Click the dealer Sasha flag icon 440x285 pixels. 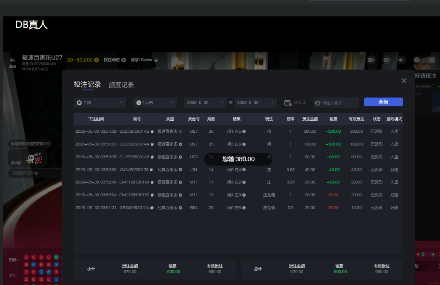tap(156, 60)
